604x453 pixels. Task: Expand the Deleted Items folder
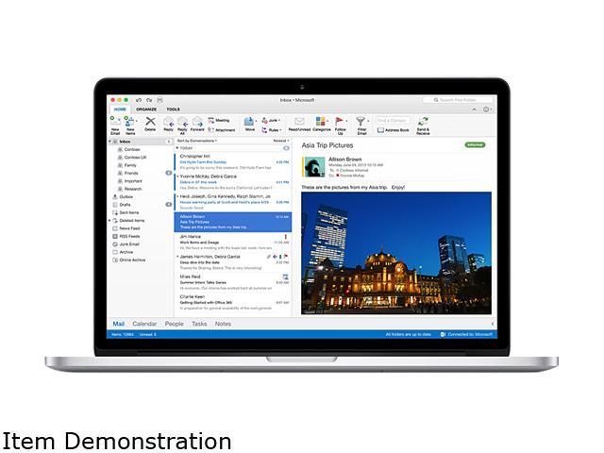(109, 221)
